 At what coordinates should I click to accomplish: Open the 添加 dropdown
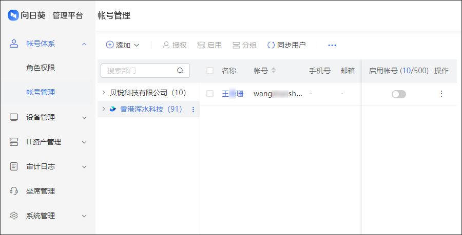click(123, 45)
